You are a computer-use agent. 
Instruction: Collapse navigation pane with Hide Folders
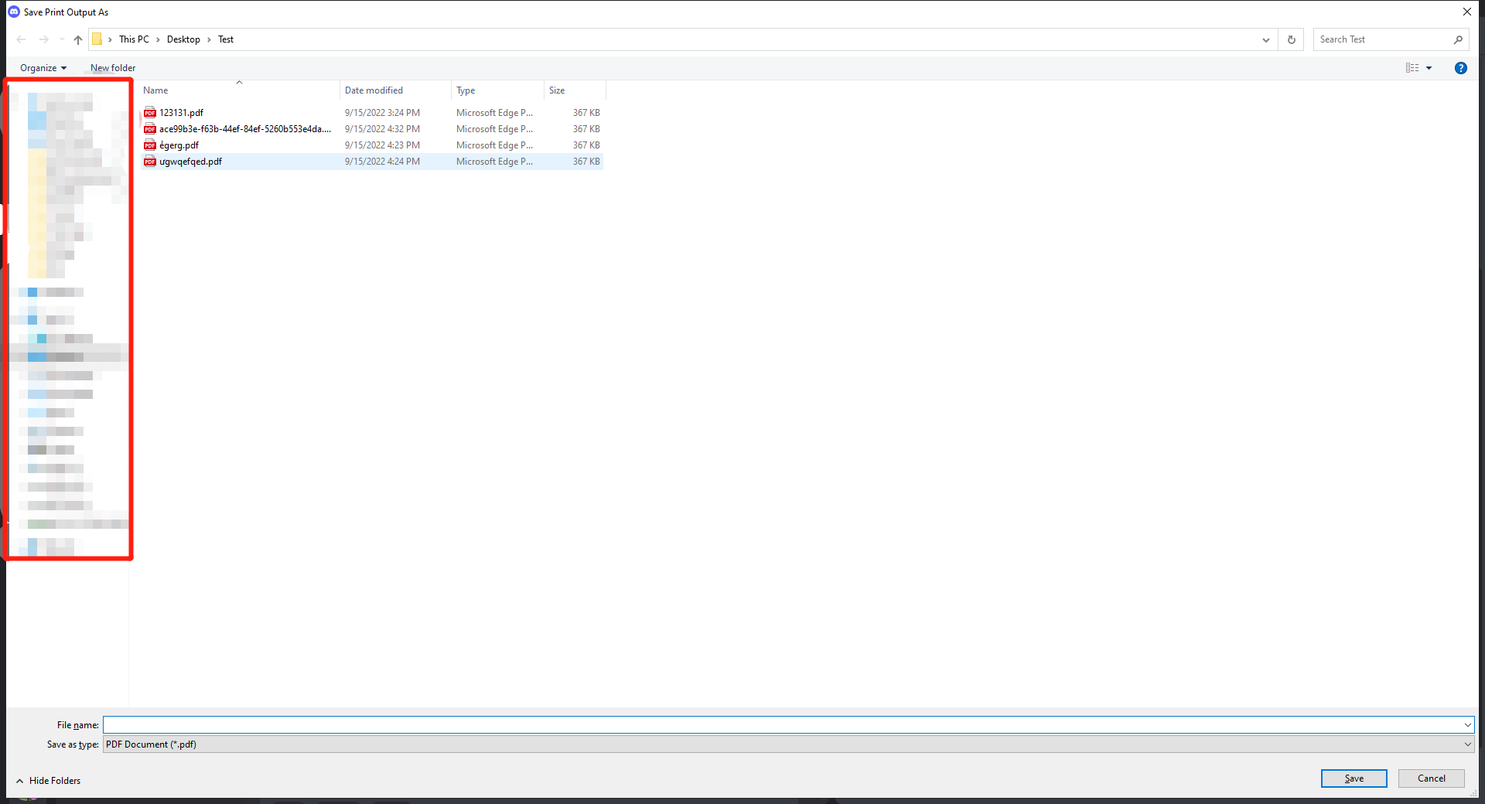coord(48,781)
